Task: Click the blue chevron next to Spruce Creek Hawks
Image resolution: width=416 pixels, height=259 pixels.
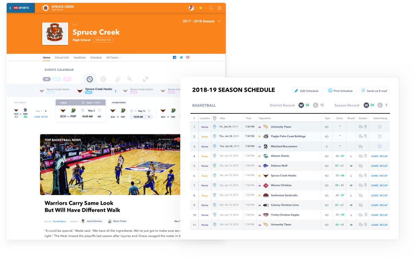Action: pos(115,91)
